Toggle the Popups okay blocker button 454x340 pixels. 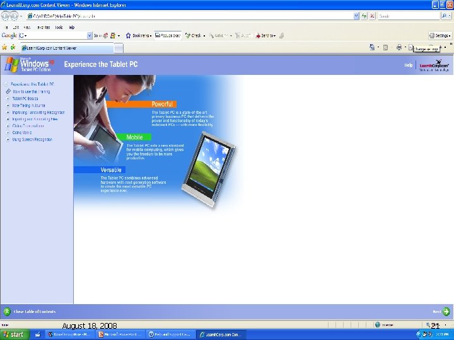pyautogui.click(x=168, y=35)
